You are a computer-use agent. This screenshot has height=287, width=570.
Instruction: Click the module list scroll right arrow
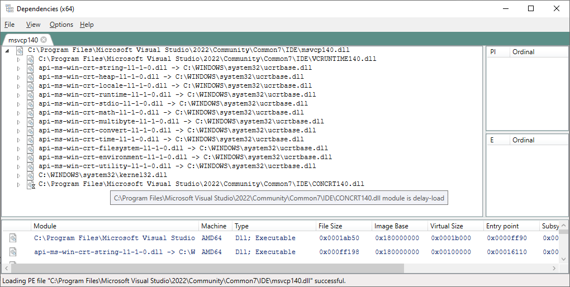pyautogui.click(x=554, y=268)
